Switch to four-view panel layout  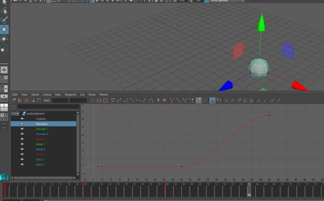point(4,79)
